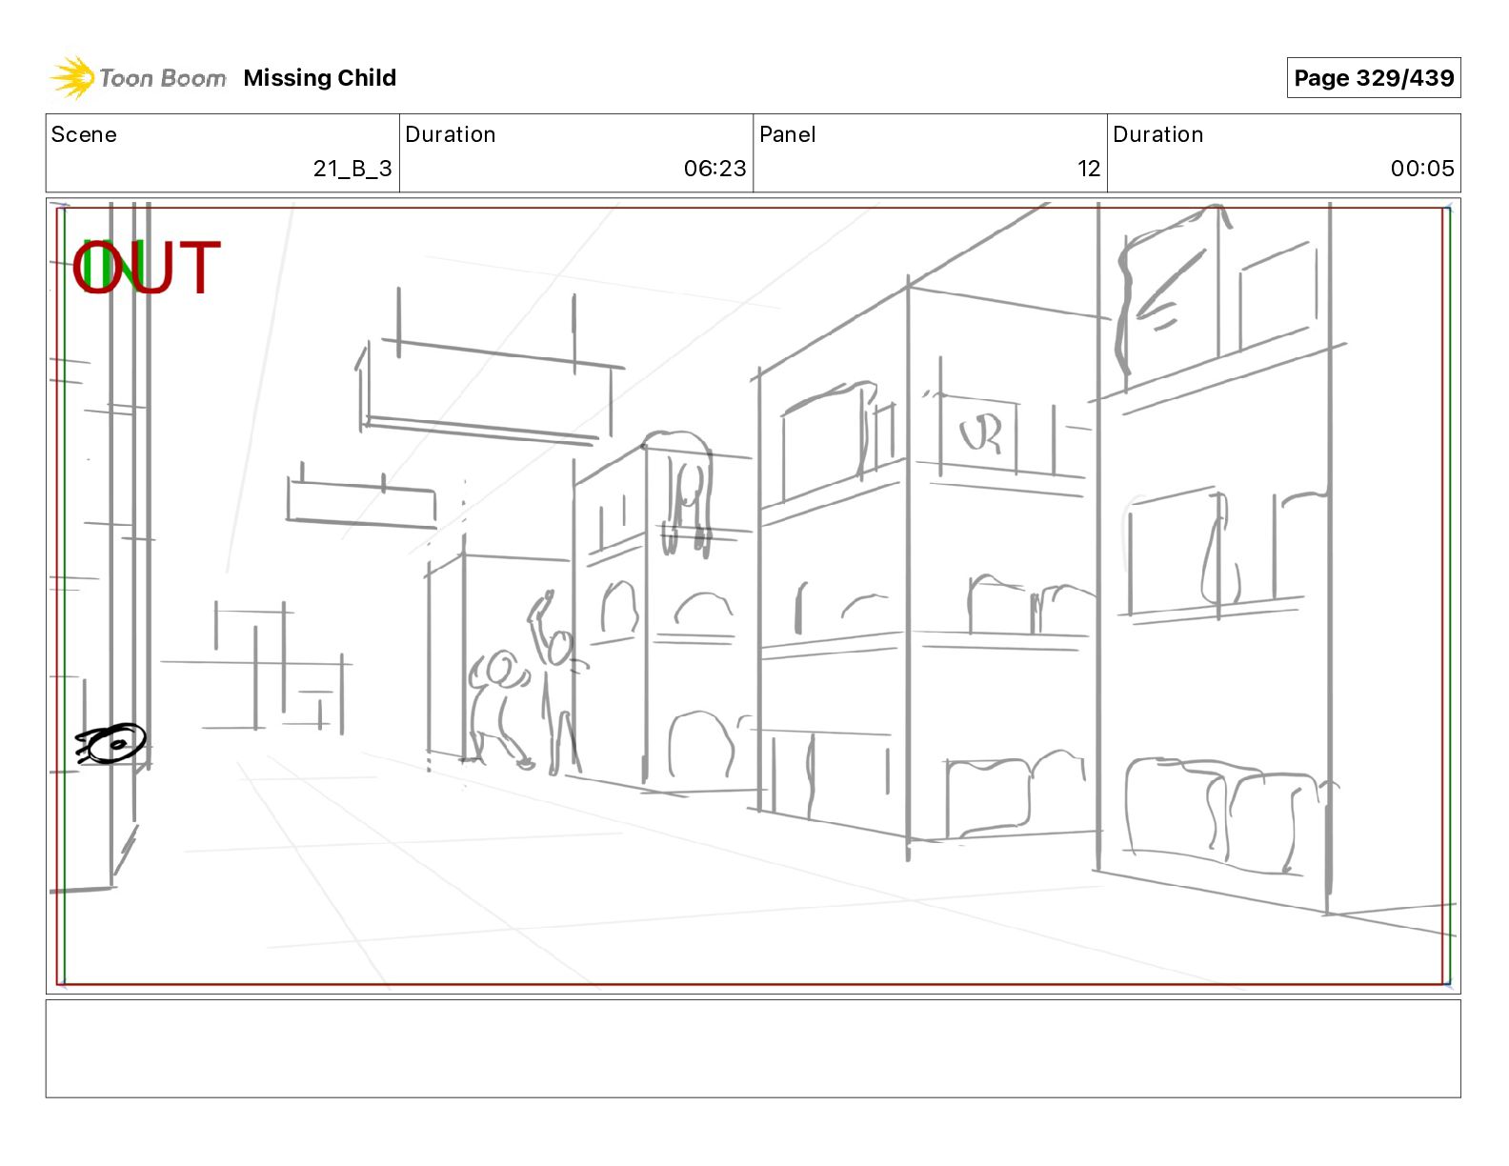Click the Missing Child project title
1509x1166 pixels.
(x=319, y=78)
